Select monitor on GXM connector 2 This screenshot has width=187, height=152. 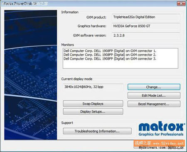tap(110, 55)
